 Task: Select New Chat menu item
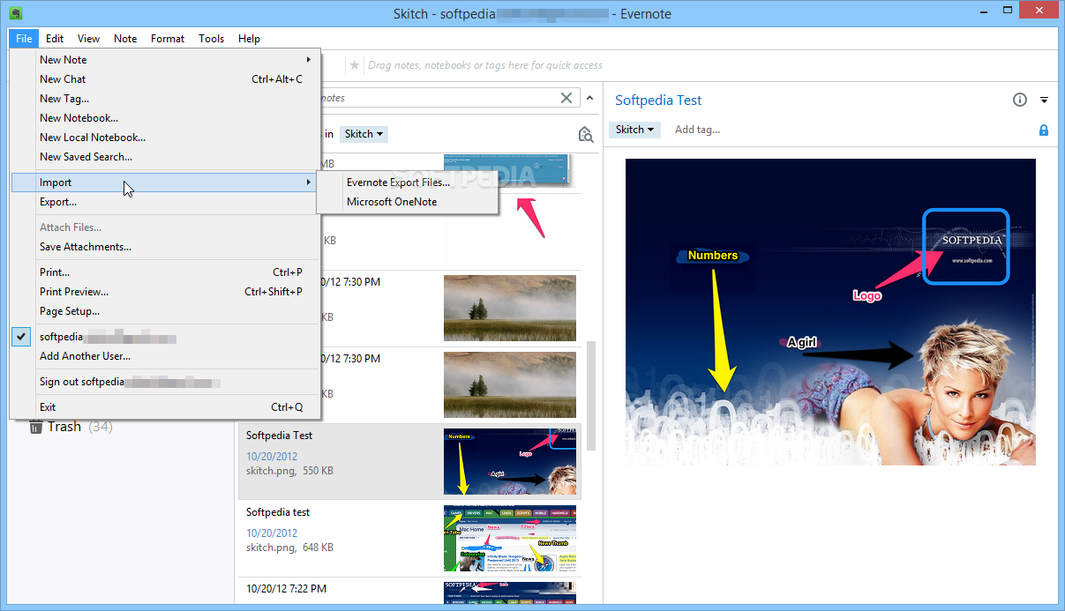point(166,79)
